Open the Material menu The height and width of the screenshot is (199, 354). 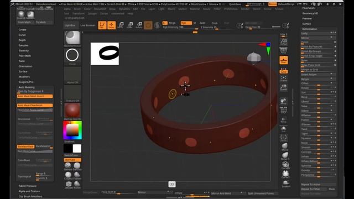195,9
